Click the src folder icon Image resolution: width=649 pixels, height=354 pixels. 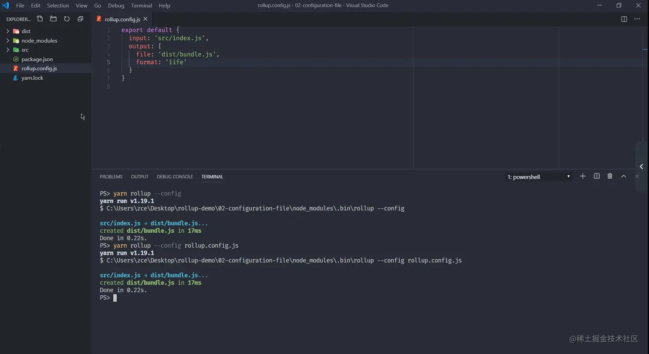16,50
